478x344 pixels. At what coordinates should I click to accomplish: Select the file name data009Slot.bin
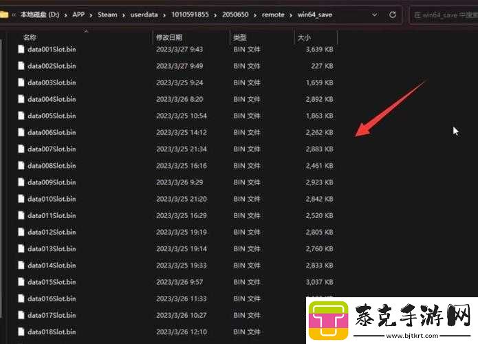[52, 182]
